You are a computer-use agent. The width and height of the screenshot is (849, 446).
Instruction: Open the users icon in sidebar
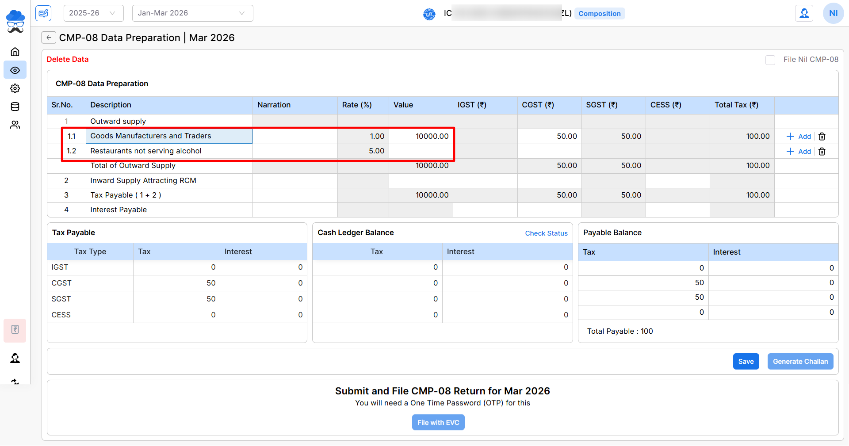pos(15,125)
